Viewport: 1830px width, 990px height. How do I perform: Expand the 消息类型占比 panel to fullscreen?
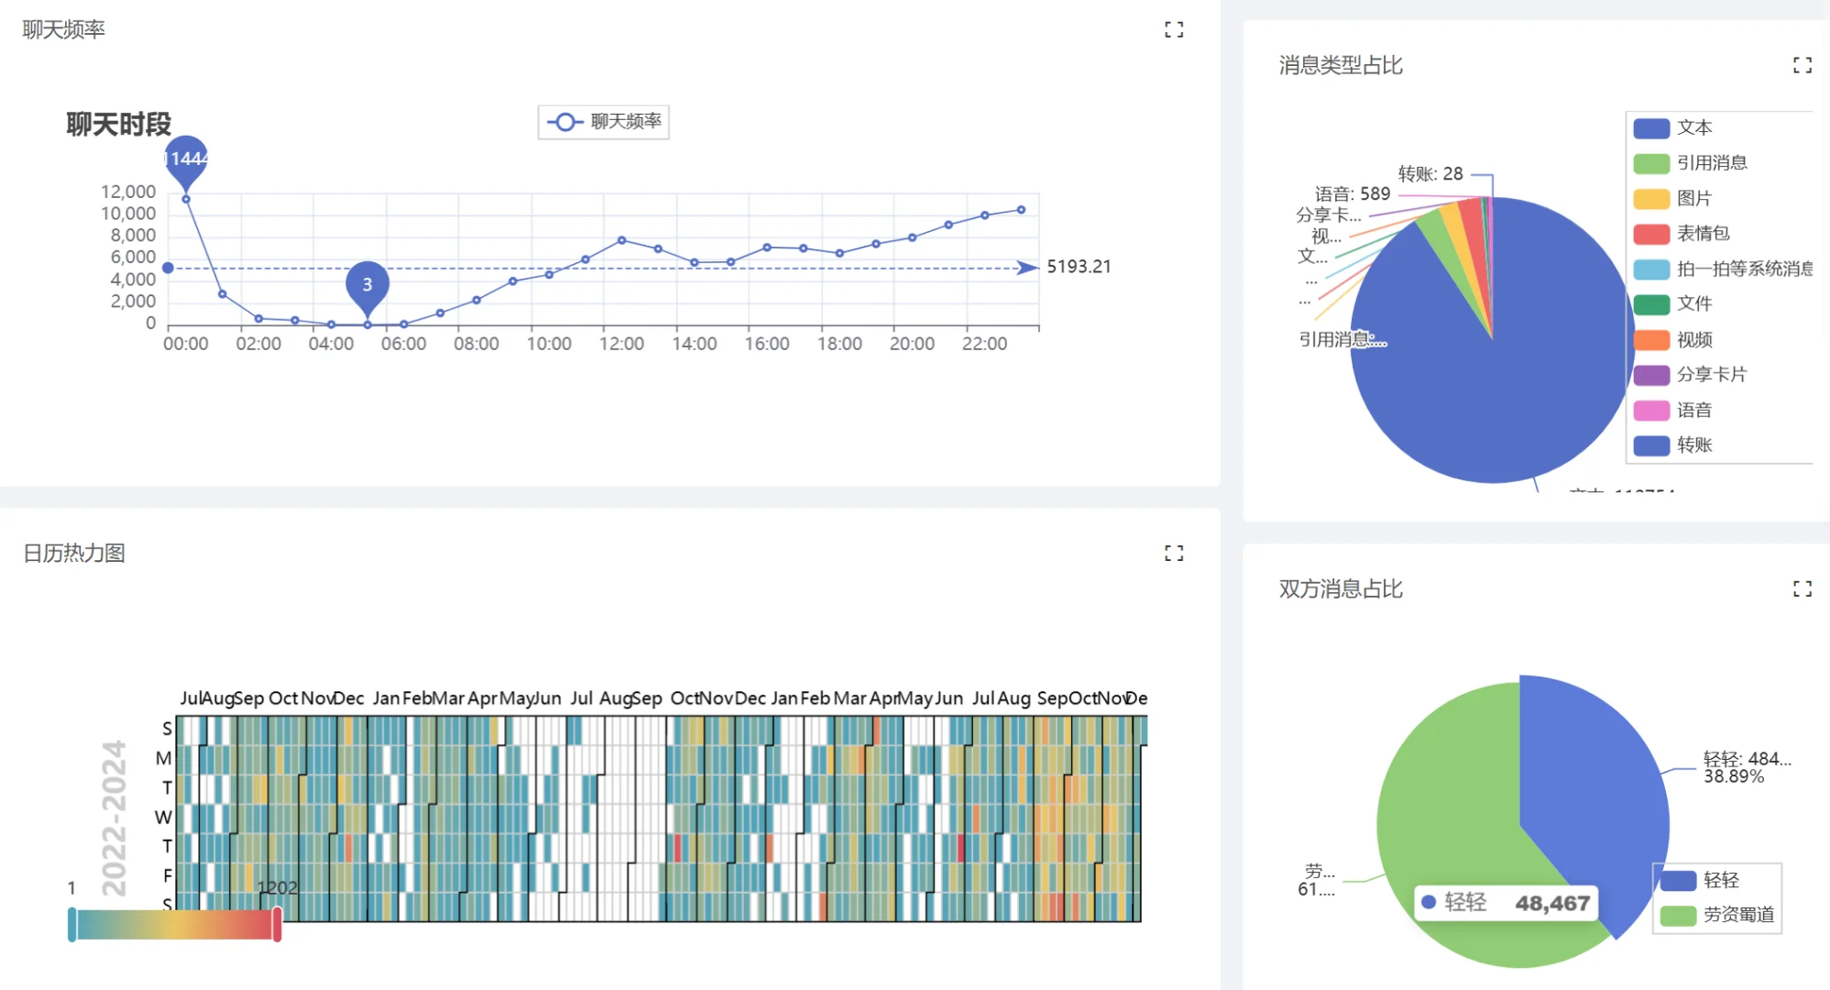(1802, 65)
